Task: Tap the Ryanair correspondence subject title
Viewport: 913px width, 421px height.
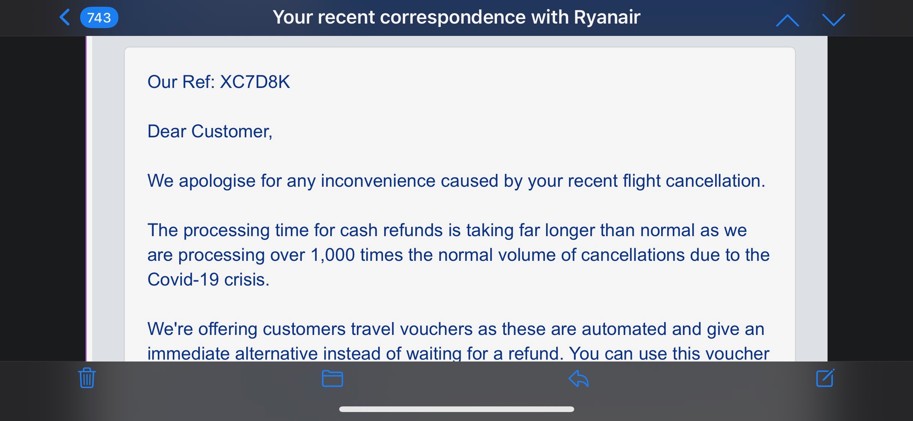Action: (456, 17)
